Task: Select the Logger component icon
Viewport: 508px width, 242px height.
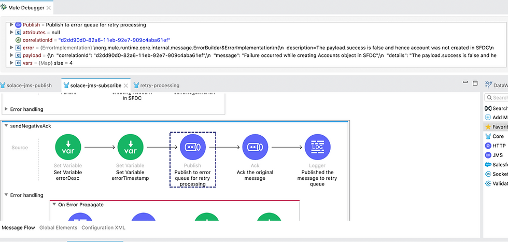Action: 317,147
